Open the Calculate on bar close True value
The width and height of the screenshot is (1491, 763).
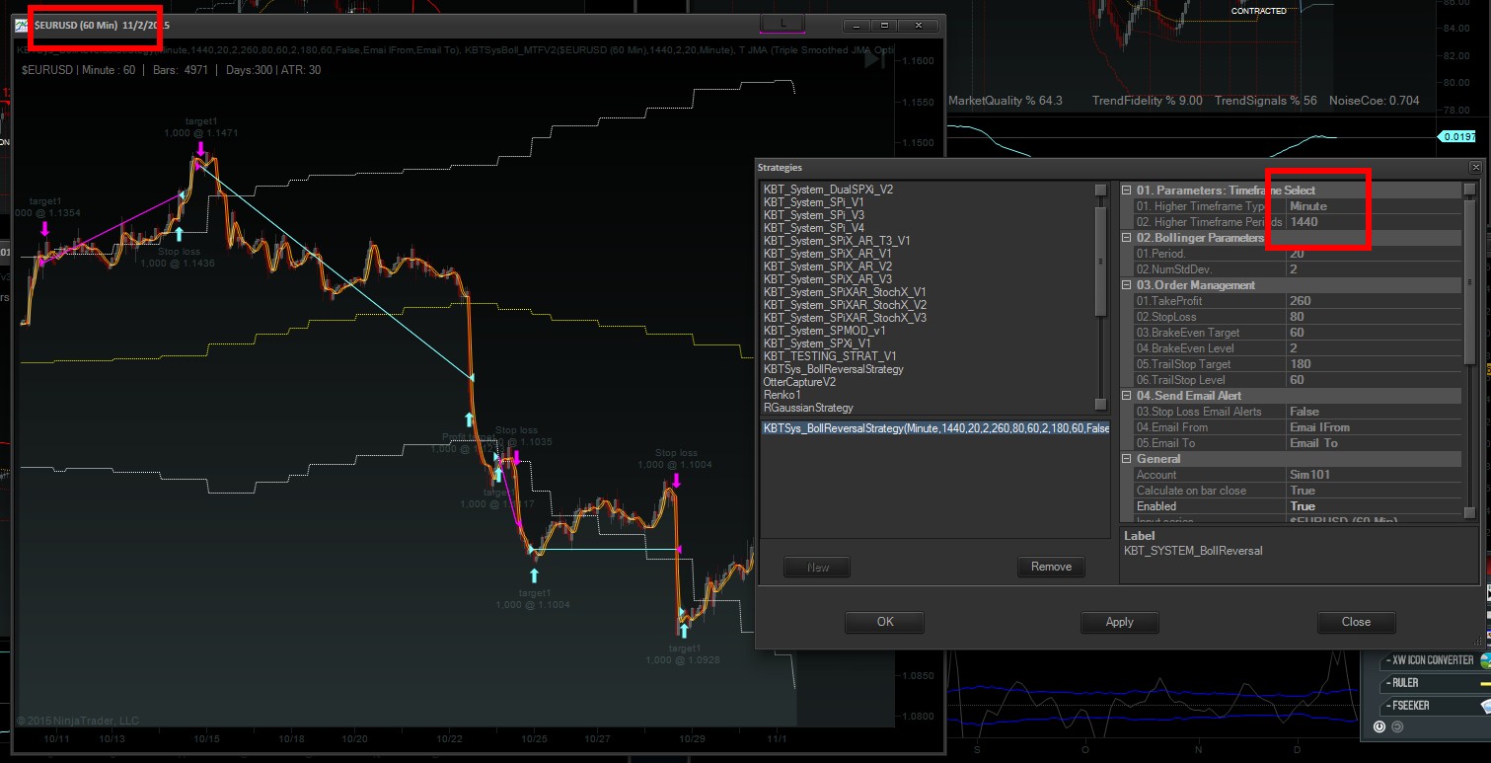1375,491
